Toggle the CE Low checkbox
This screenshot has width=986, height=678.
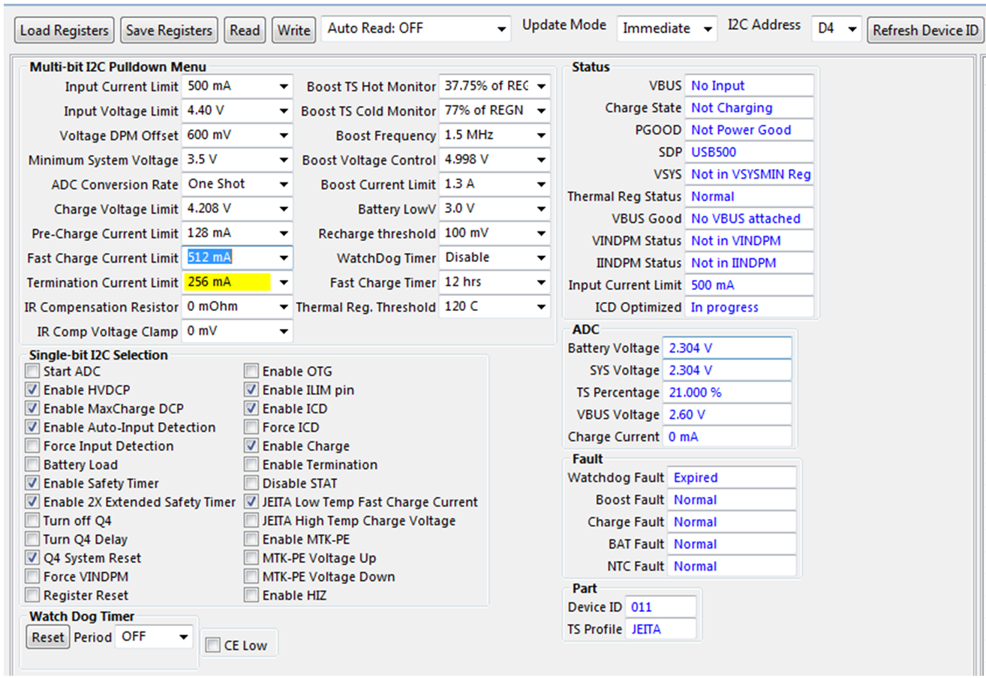pyautogui.click(x=212, y=643)
